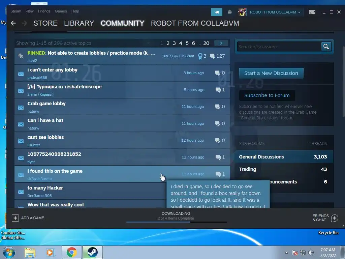Click envelope icon beside 'Can i have a hat'
The width and height of the screenshot is (345, 259).
point(21,124)
